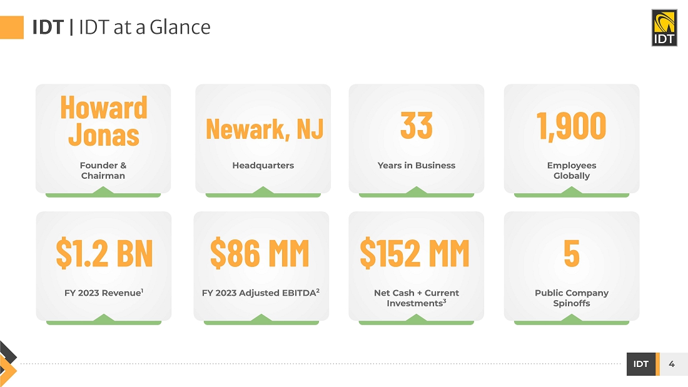Click the green triangle under Public Company Spinoffs
The image size is (688, 387).
click(x=571, y=319)
